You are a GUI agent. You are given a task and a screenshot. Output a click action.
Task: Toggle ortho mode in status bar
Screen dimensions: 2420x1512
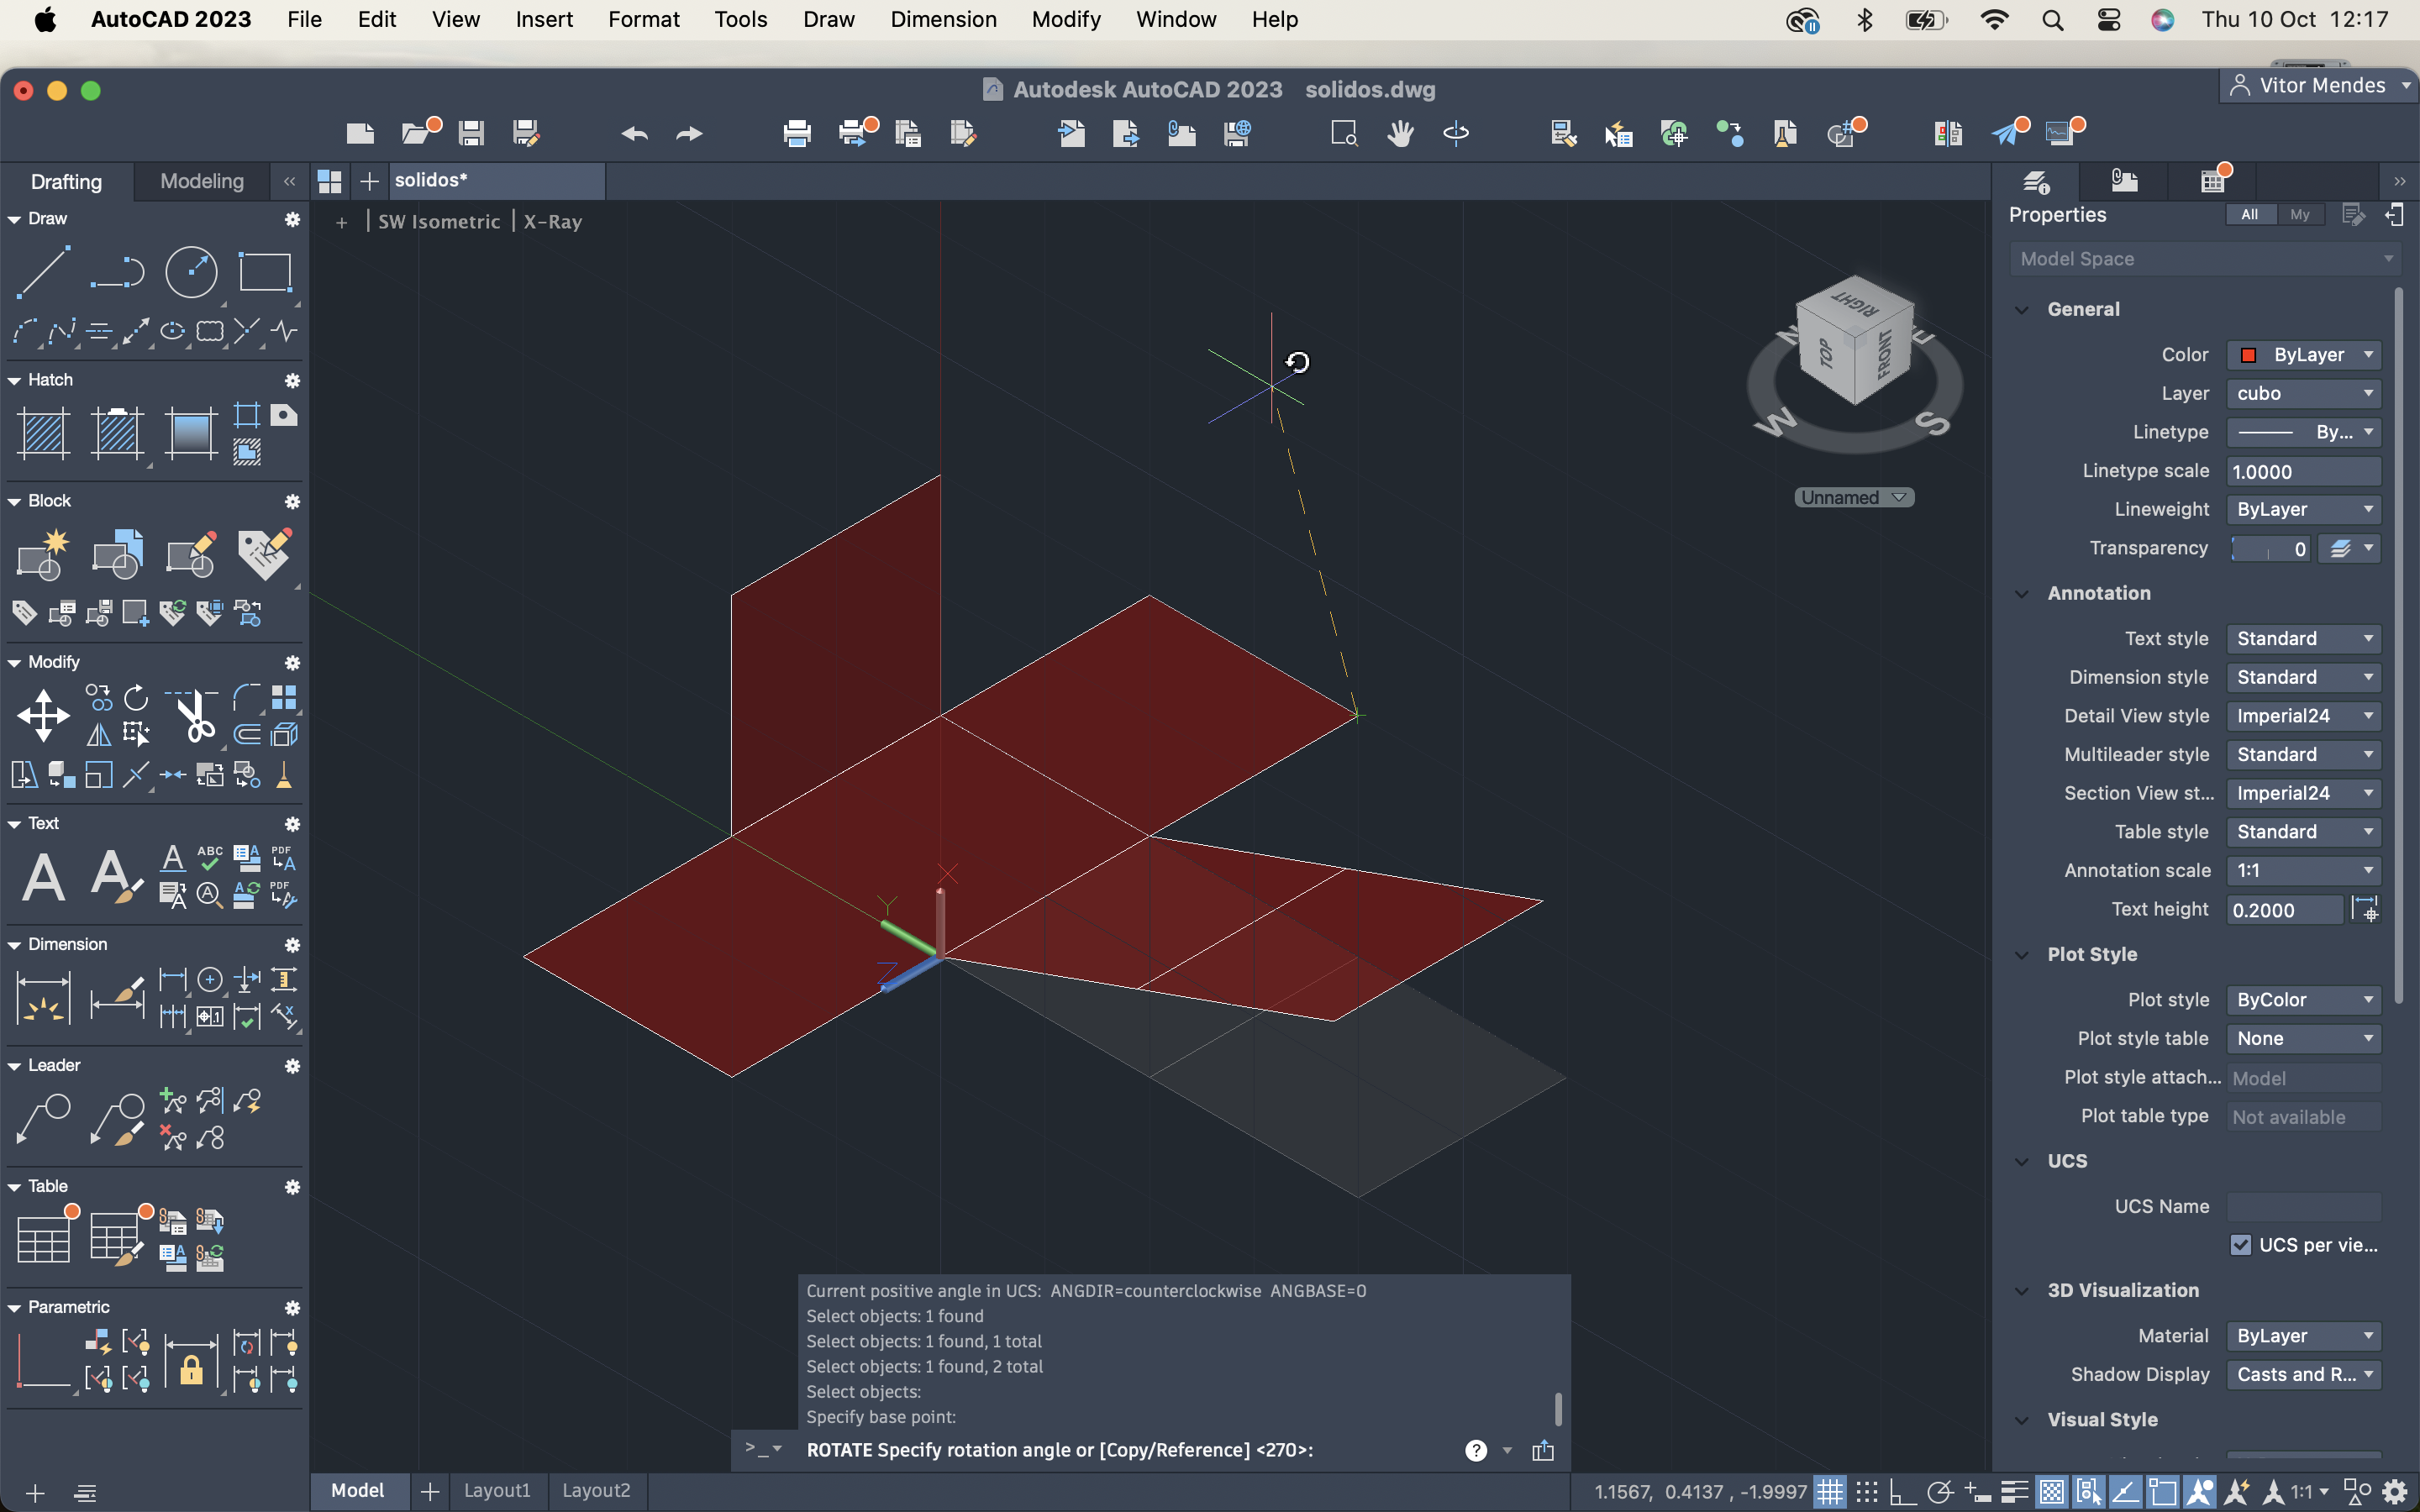(1903, 1492)
